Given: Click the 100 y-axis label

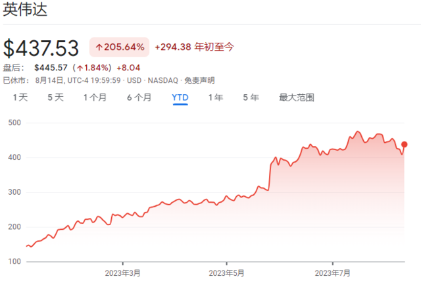Looking at the screenshot, I should (x=14, y=261).
